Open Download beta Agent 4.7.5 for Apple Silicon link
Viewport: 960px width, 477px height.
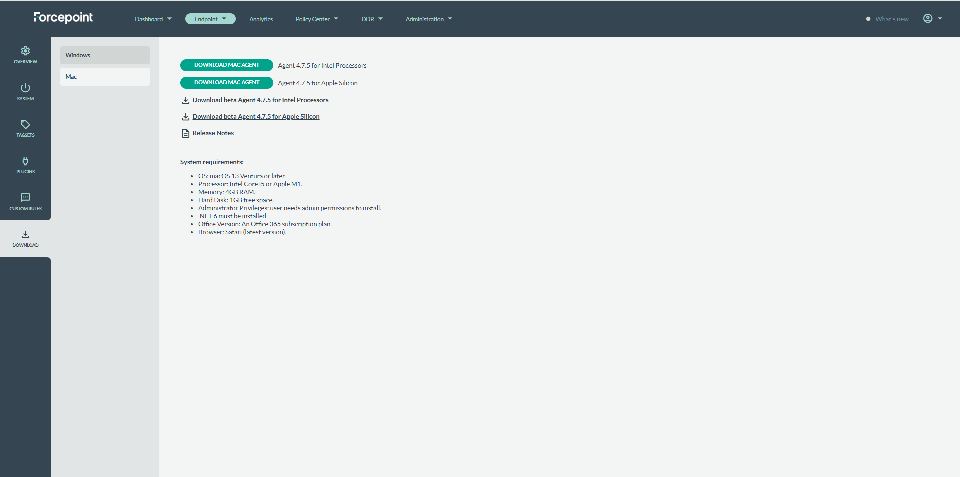256,117
